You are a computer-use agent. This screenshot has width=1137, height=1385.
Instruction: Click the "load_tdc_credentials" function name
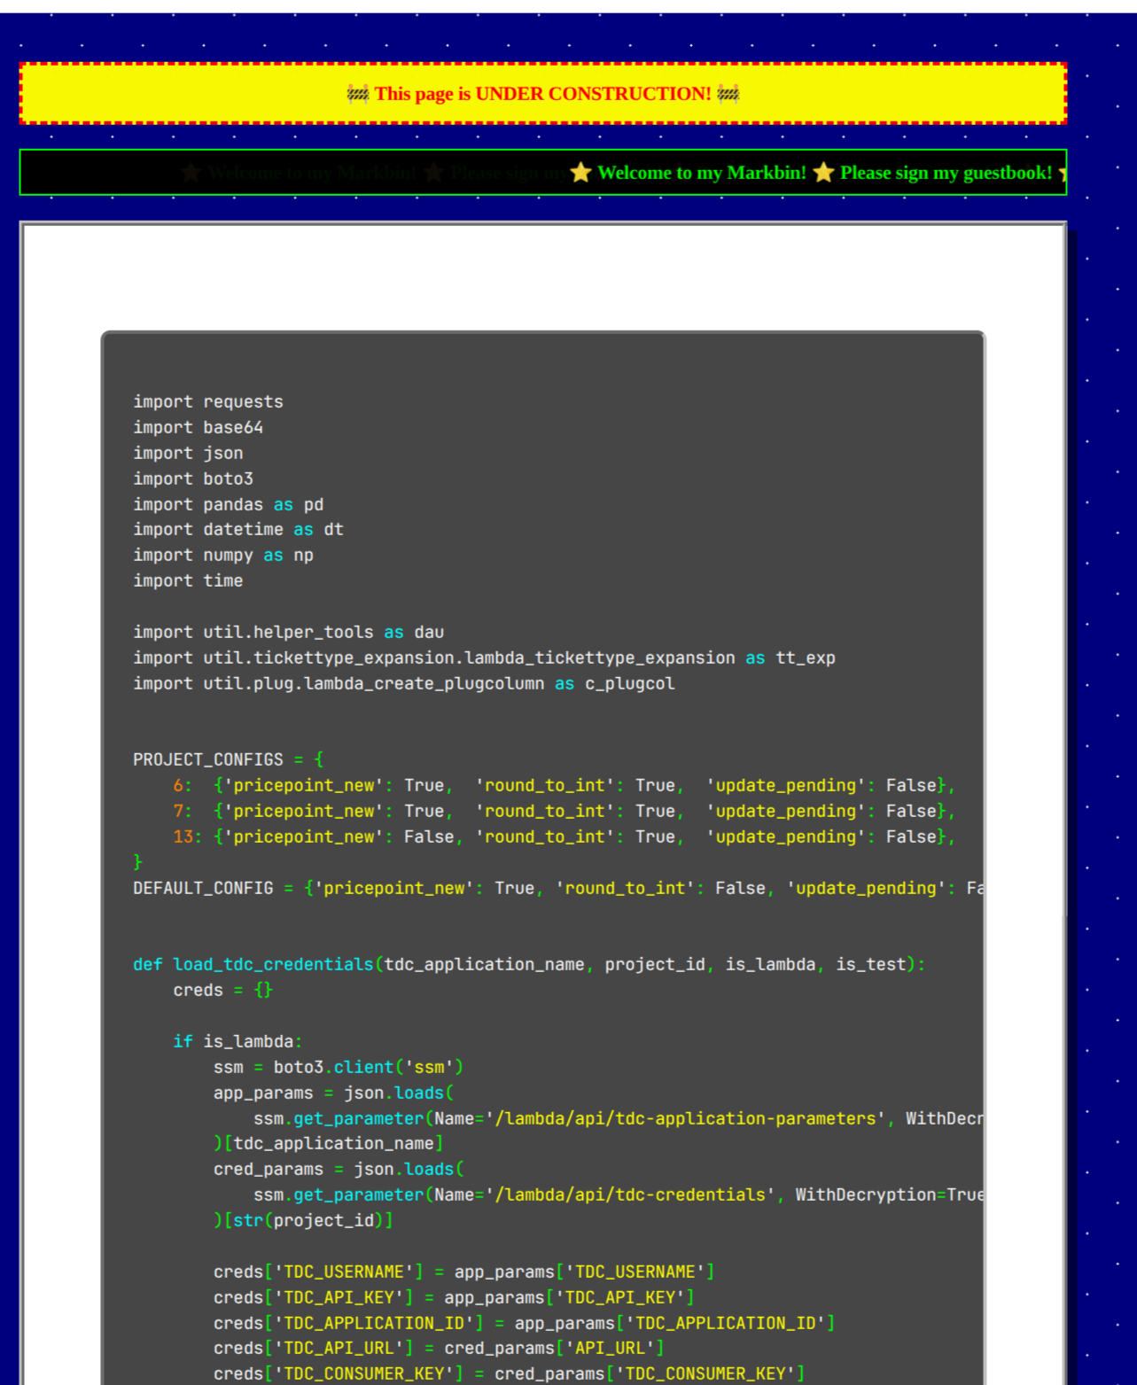(x=274, y=964)
